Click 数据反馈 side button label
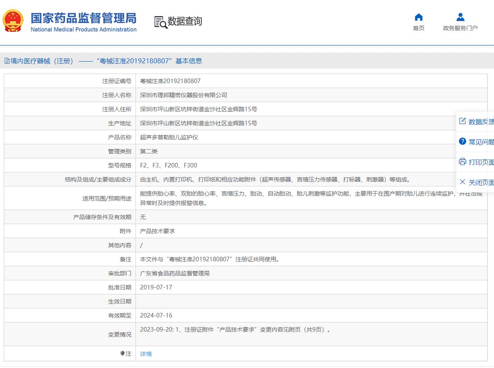 (481, 122)
